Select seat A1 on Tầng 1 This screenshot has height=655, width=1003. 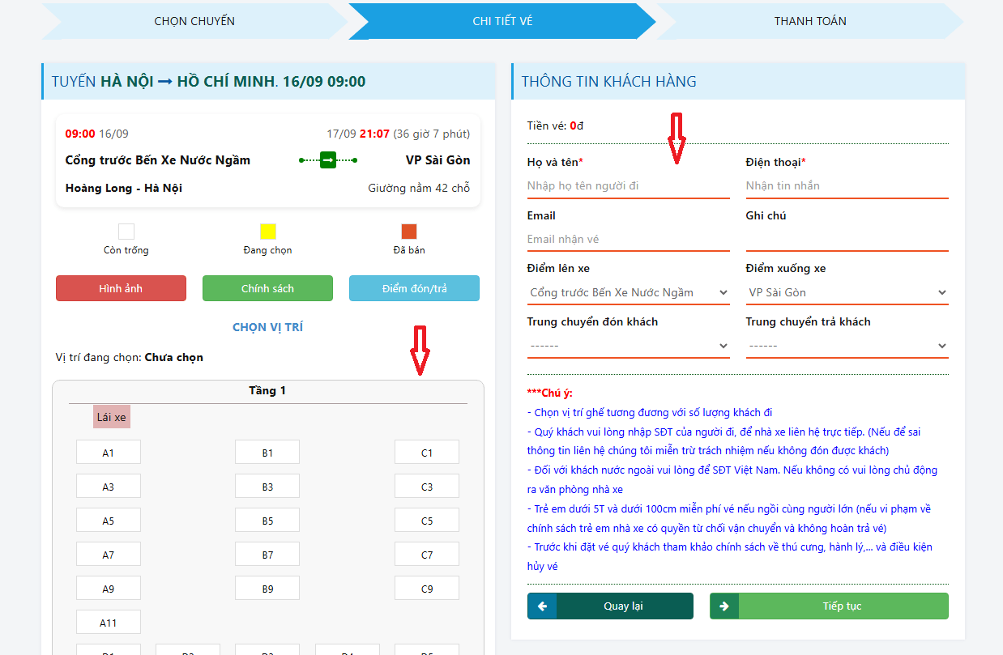click(x=109, y=453)
